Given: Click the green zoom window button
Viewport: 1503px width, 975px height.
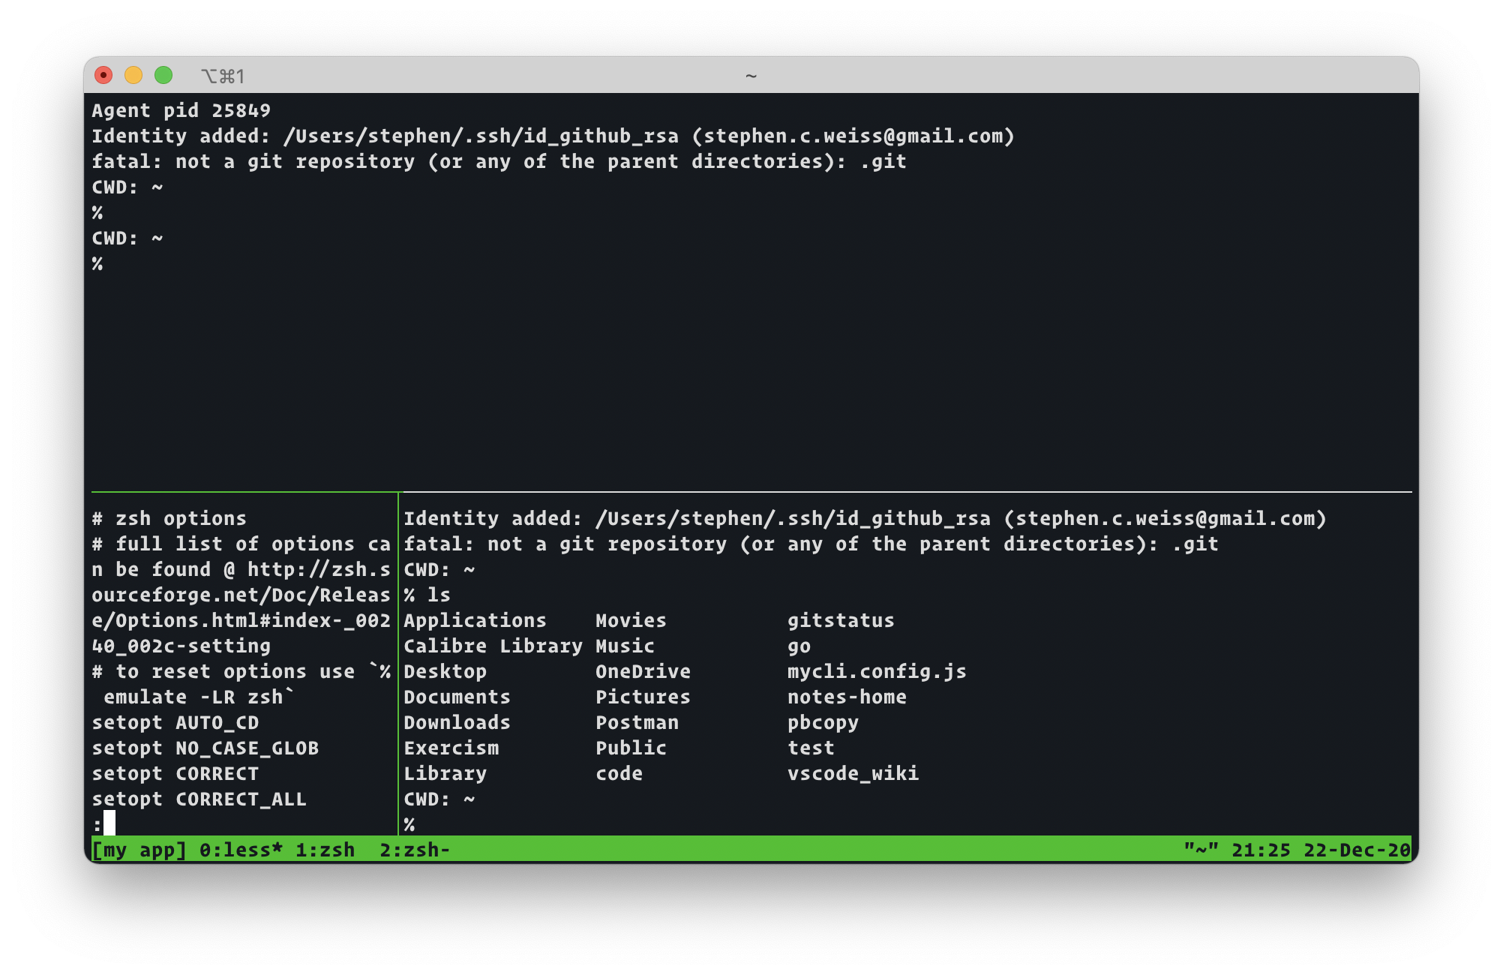Looking at the screenshot, I should coord(163,75).
